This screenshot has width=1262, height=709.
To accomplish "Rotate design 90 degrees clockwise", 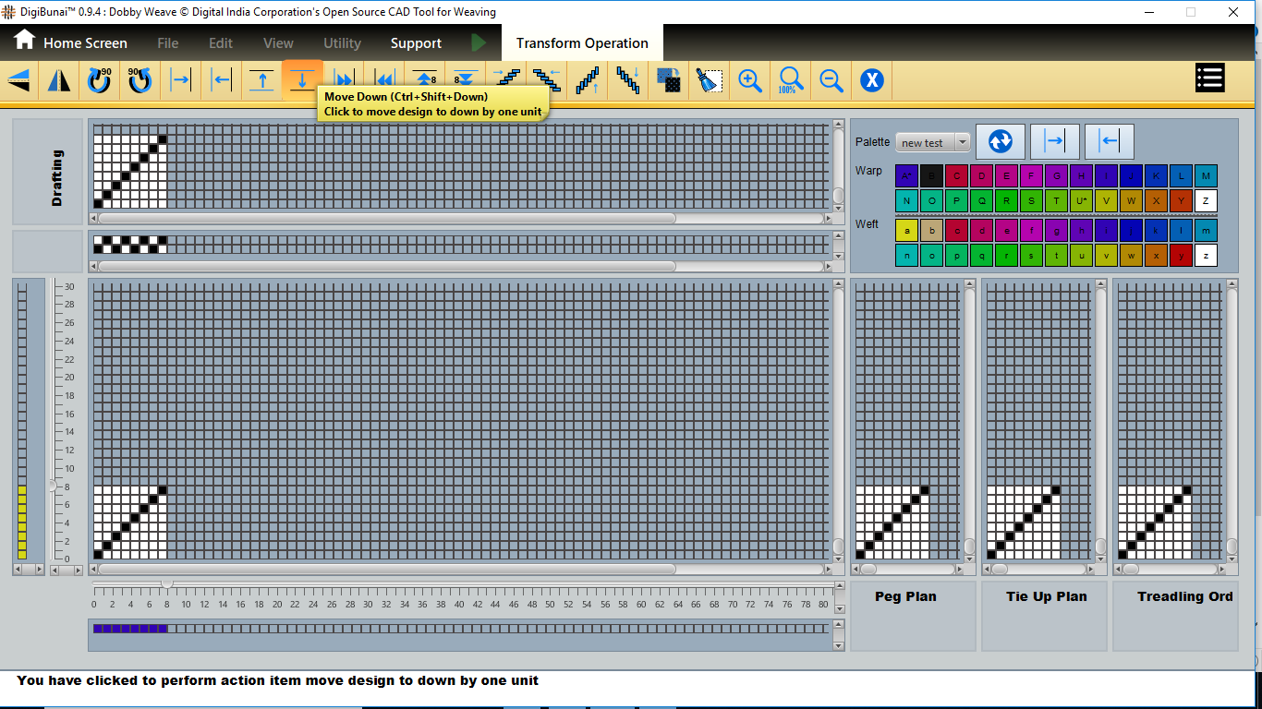I will [x=99, y=81].
